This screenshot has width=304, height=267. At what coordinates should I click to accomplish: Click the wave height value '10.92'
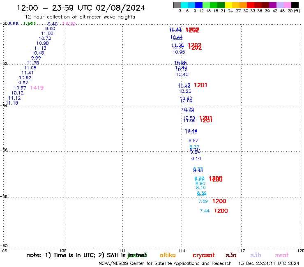tap(25, 78)
